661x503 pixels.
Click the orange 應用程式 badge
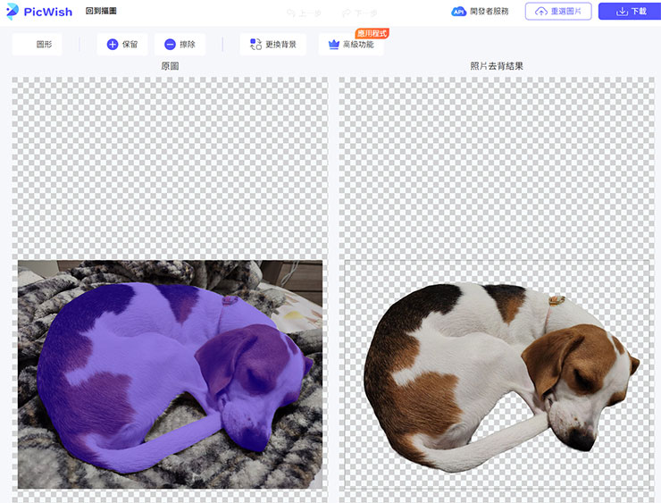[372, 33]
